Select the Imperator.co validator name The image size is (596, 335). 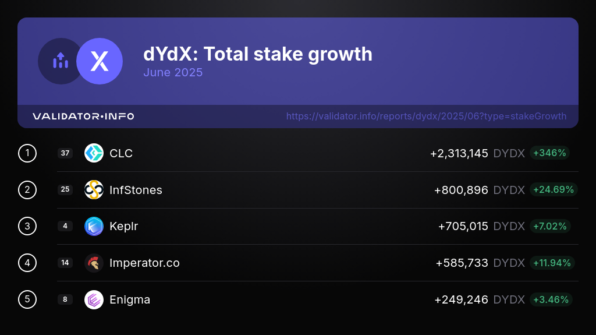[x=144, y=263]
